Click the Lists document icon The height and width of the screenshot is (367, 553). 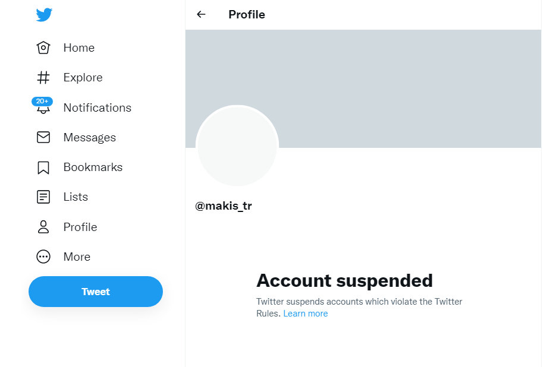[x=43, y=197]
